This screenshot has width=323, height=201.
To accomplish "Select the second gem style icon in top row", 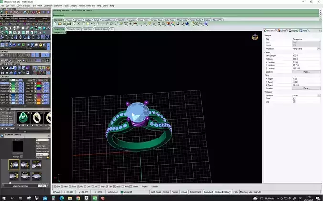I will pyautogui.click(x=25, y=165).
